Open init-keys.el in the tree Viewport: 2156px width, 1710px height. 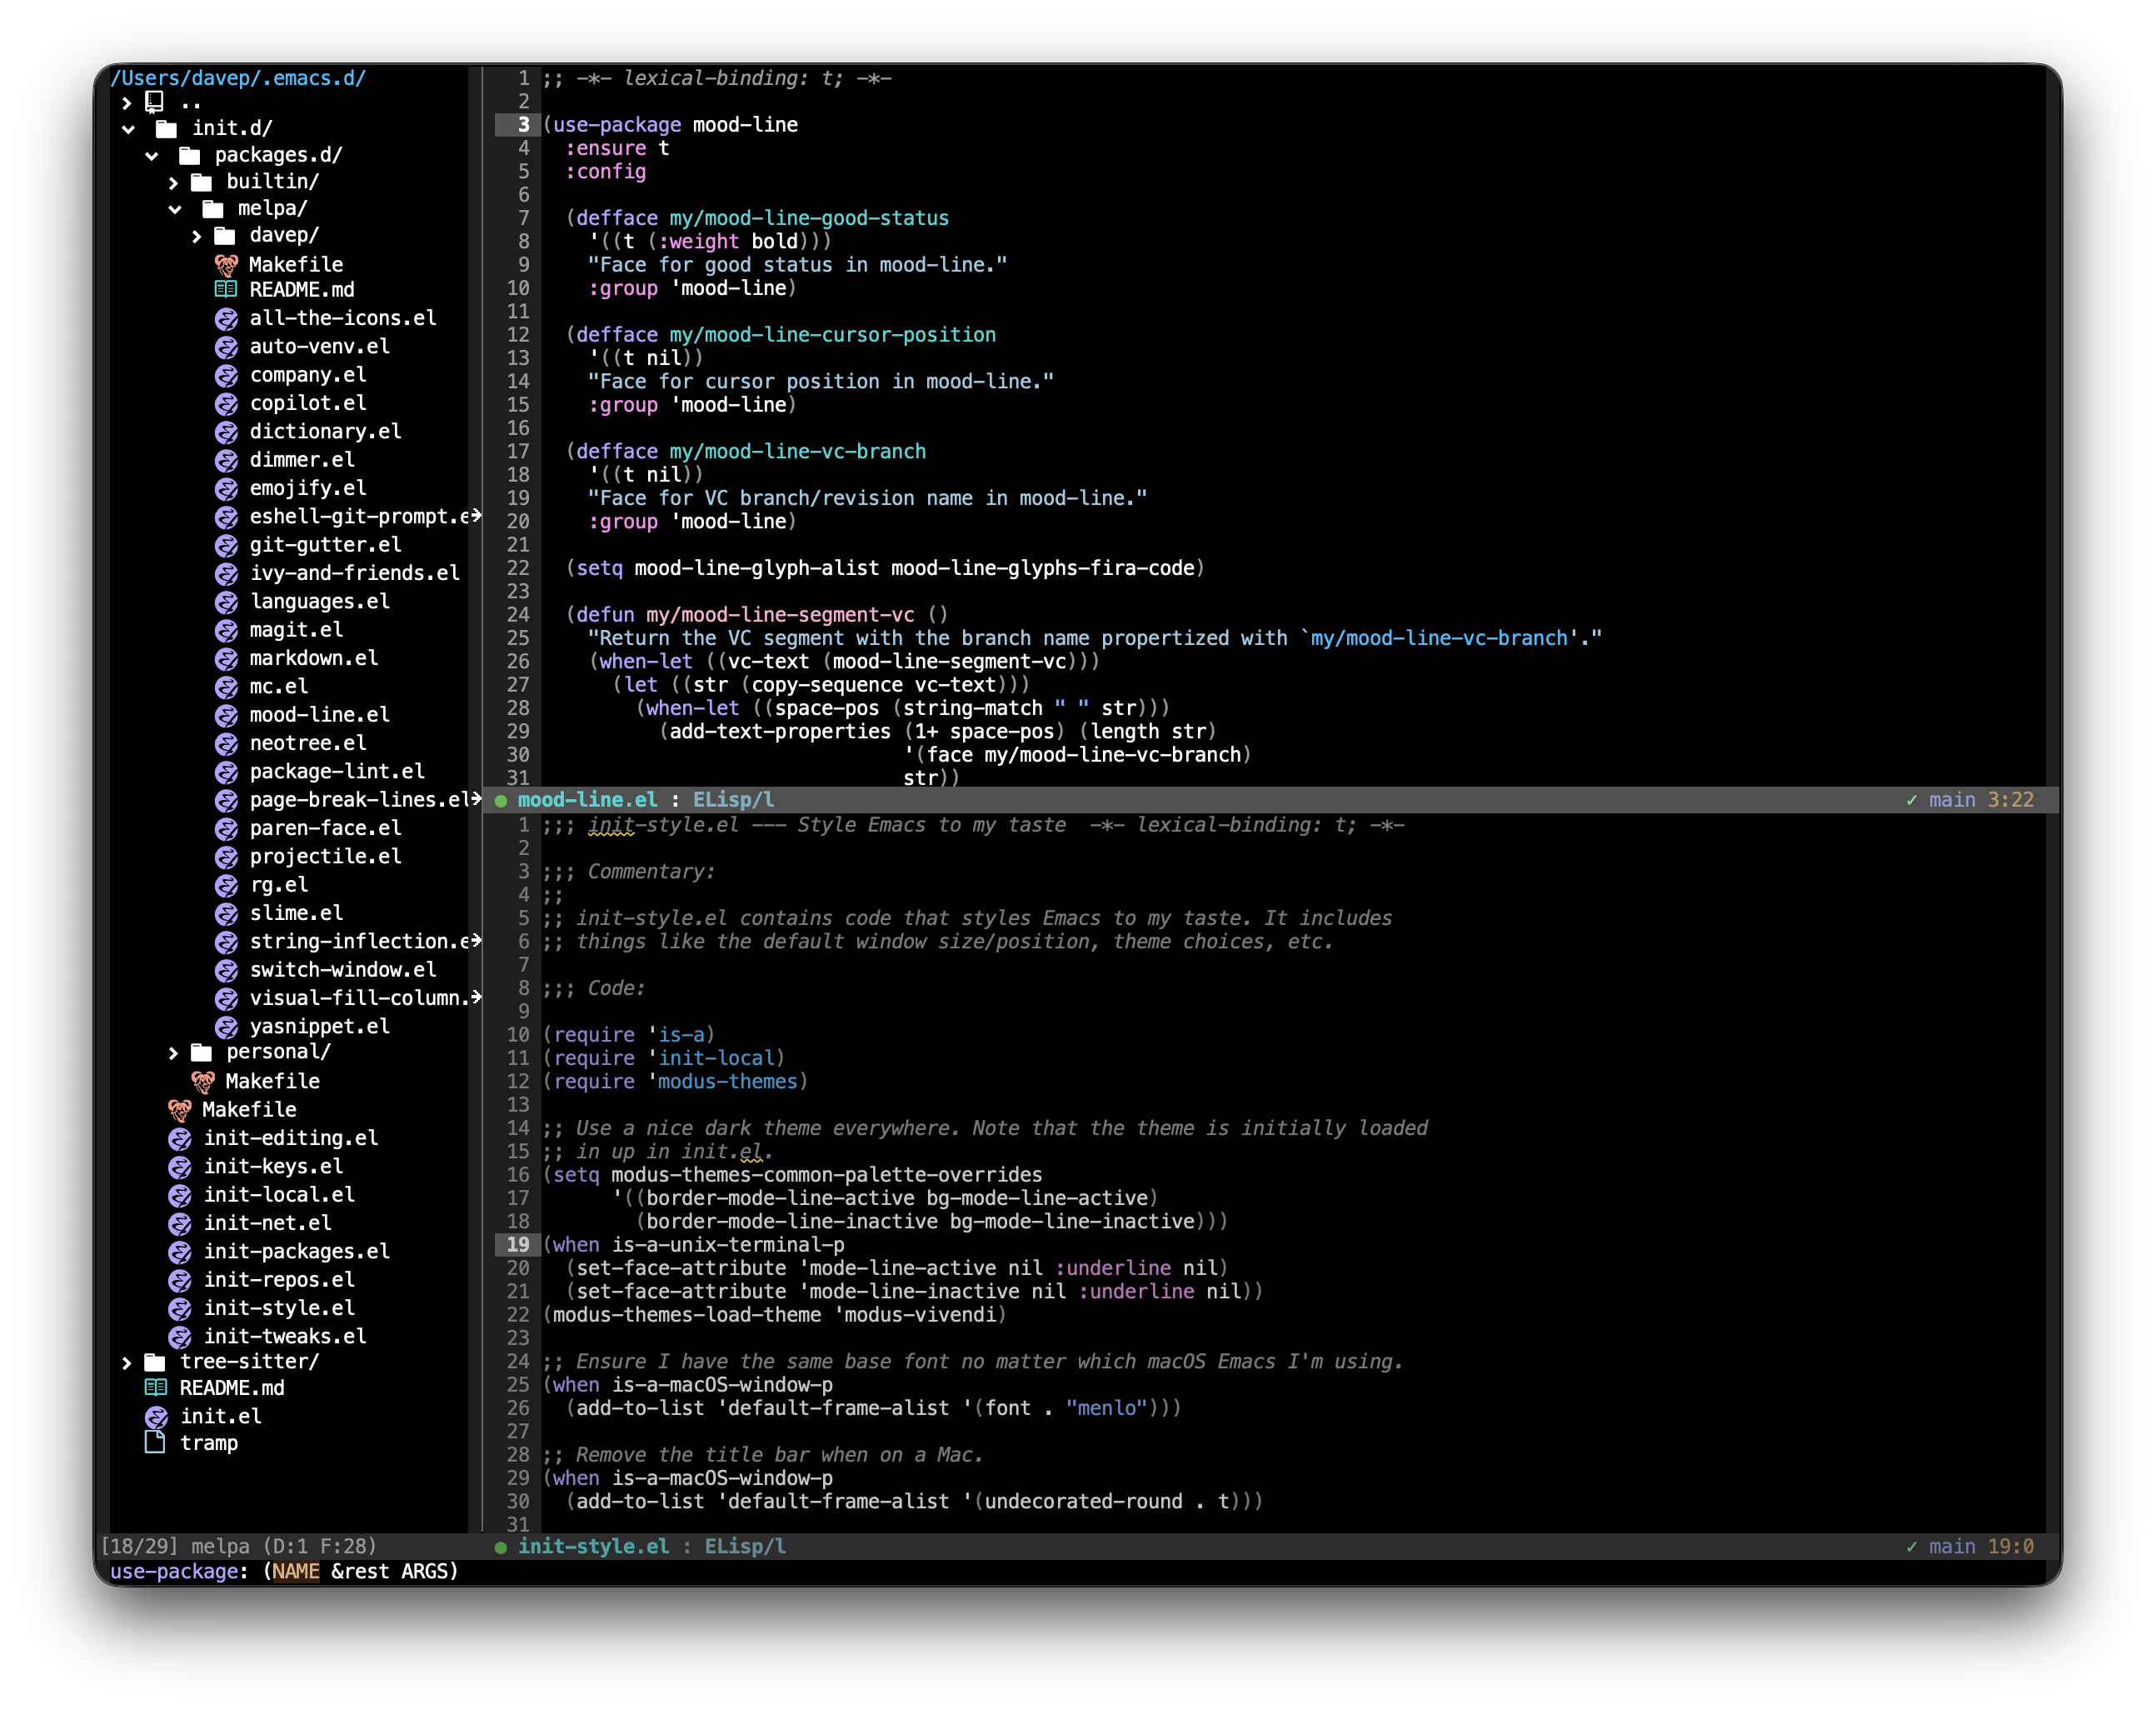tap(273, 1167)
